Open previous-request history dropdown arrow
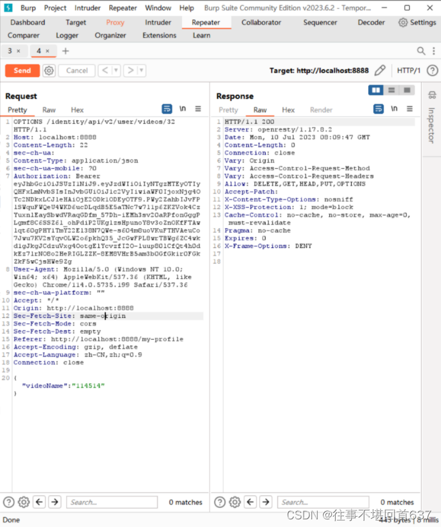 click(116, 71)
